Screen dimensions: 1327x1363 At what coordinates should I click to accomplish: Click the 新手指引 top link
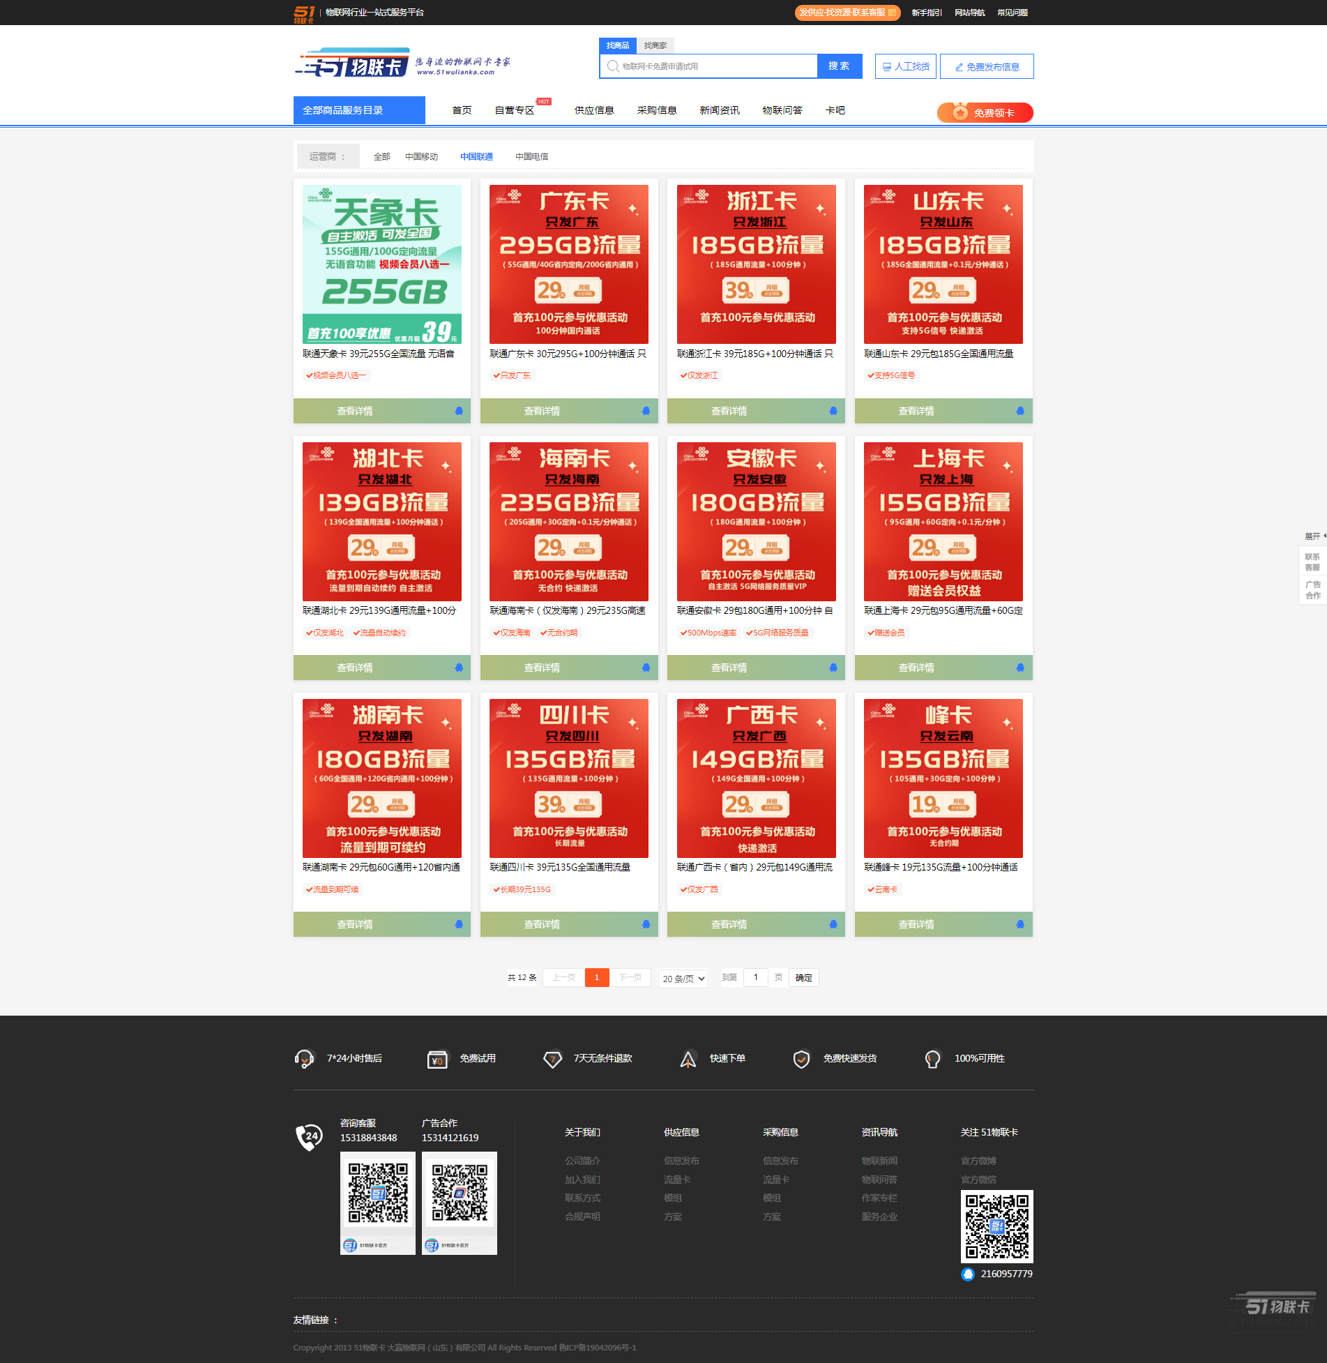click(x=927, y=13)
